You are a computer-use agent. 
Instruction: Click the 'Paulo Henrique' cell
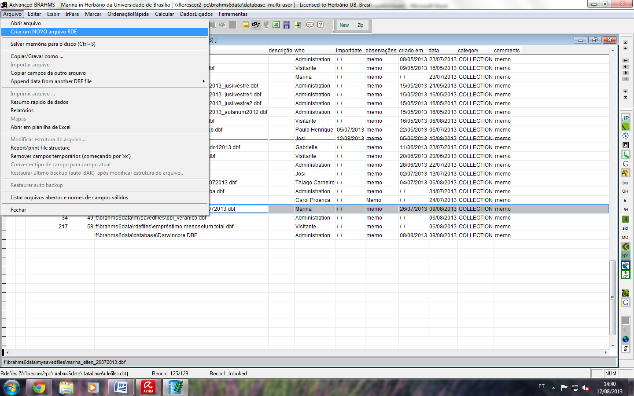click(x=314, y=130)
